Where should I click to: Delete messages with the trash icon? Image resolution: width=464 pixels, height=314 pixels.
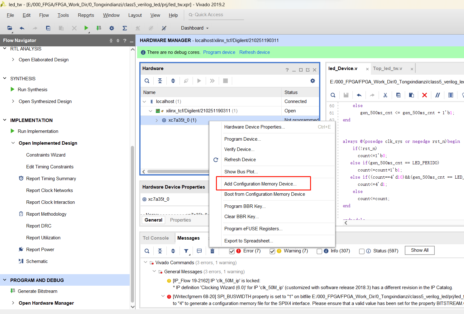(212, 251)
